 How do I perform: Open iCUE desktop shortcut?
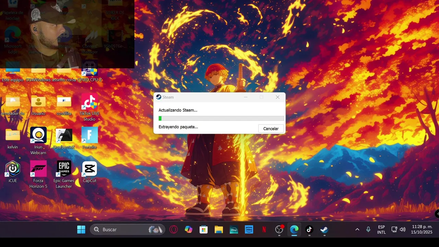[13, 172]
